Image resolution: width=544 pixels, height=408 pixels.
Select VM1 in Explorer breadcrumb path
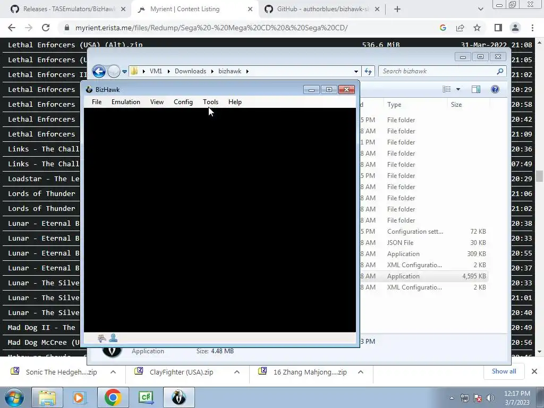tap(156, 71)
